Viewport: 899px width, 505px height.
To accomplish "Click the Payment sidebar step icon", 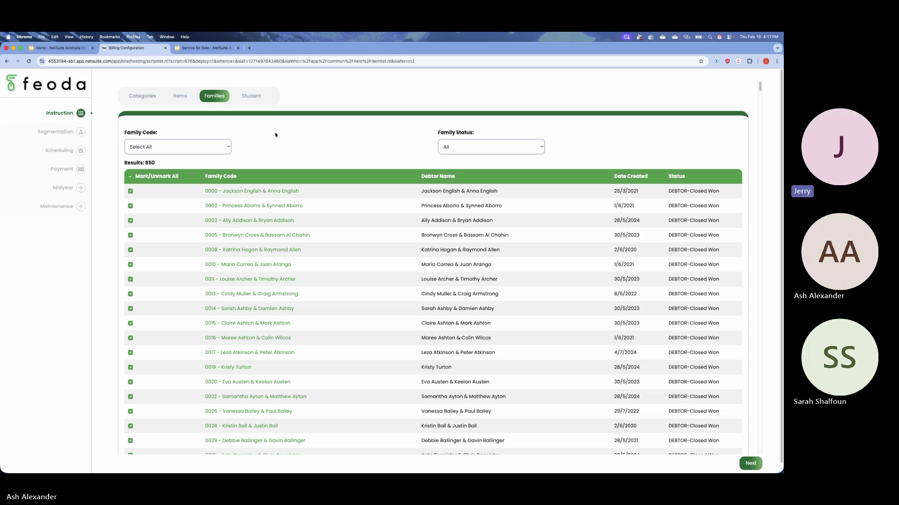I will click(x=81, y=169).
